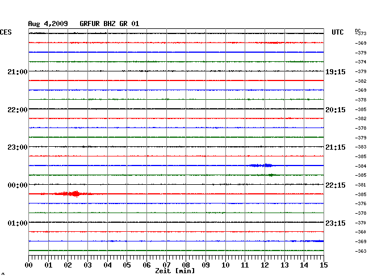Click the "20:15" UTC time label
This screenshot has height=280, width=369.
pos(336,110)
